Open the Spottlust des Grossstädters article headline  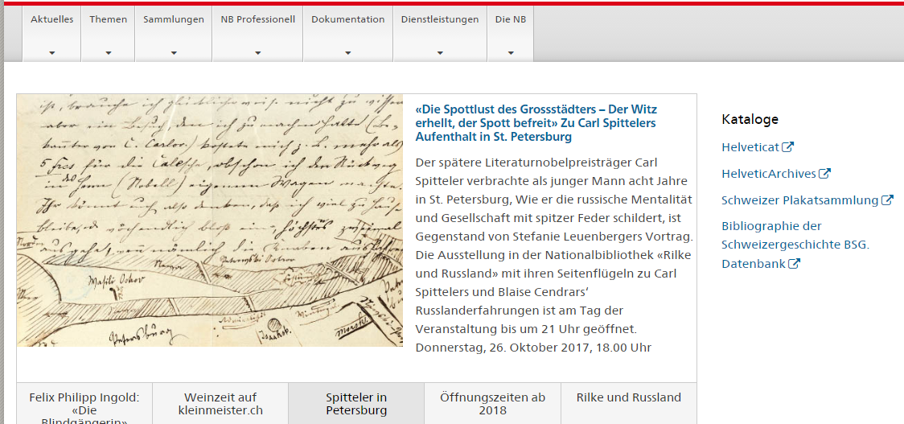click(x=536, y=123)
